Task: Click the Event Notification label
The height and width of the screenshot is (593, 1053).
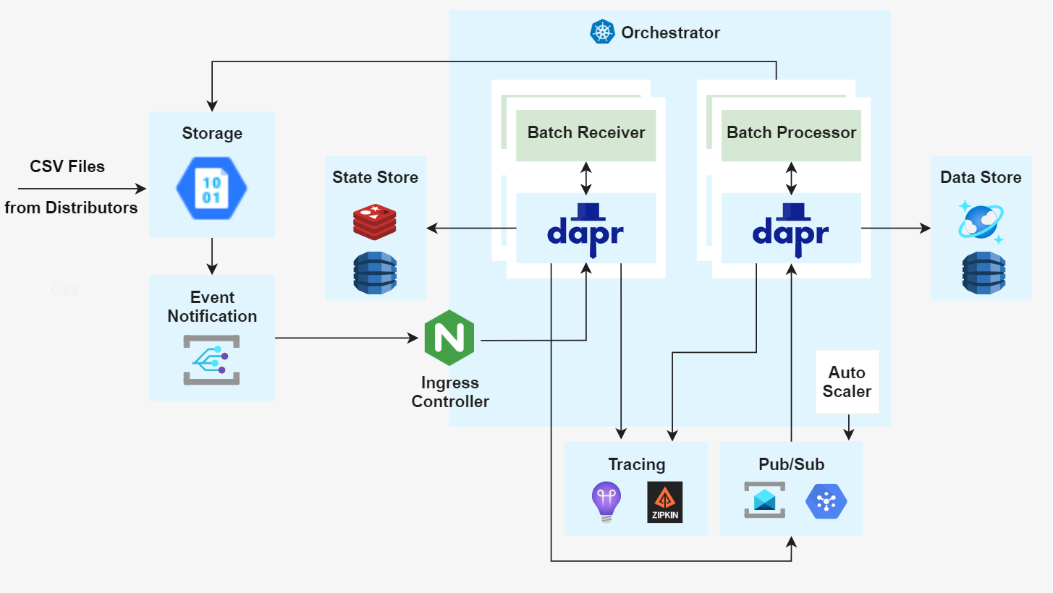Action: pos(212,307)
